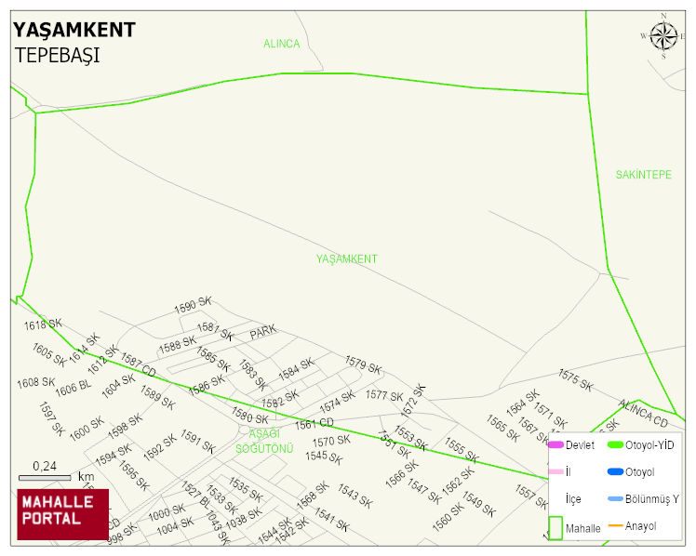Open the Mahalle Portal logo
Image resolution: width=696 pixels, height=556 pixels.
click(x=62, y=514)
